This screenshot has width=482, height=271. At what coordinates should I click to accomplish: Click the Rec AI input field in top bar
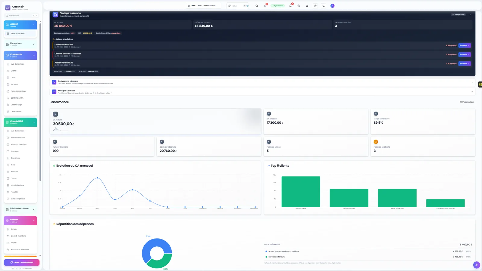tap(238, 6)
